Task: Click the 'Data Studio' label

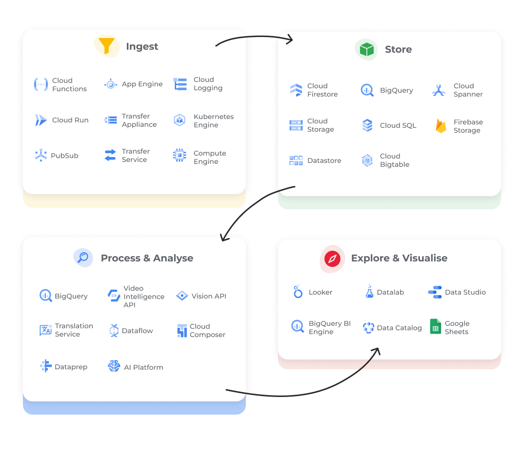Action: [x=465, y=292]
